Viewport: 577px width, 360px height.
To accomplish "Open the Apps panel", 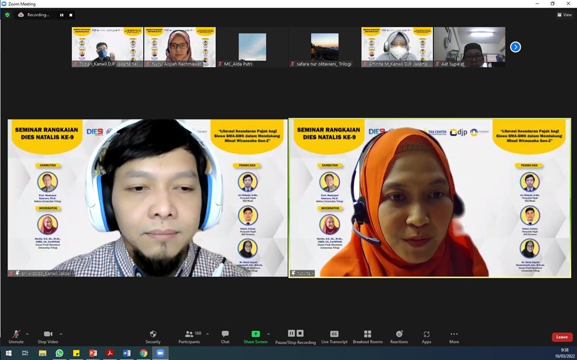I will click(426, 336).
